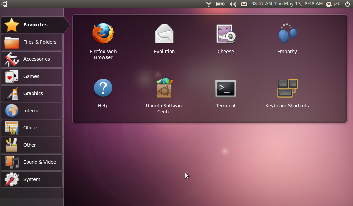Open the wireless network indicator menu
Screen dimensions: 353x206
coord(209,4)
